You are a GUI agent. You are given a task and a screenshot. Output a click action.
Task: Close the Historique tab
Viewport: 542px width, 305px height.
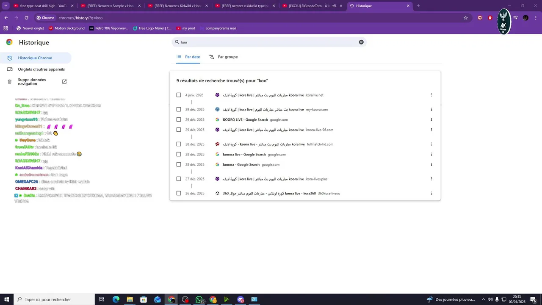(408, 6)
